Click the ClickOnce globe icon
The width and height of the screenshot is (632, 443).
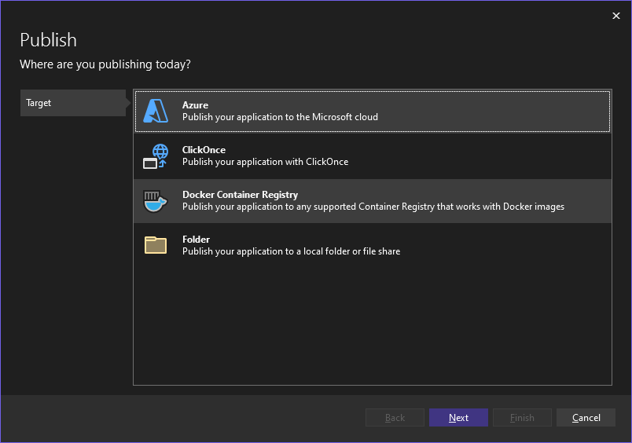pyautogui.click(x=156, y=156)
